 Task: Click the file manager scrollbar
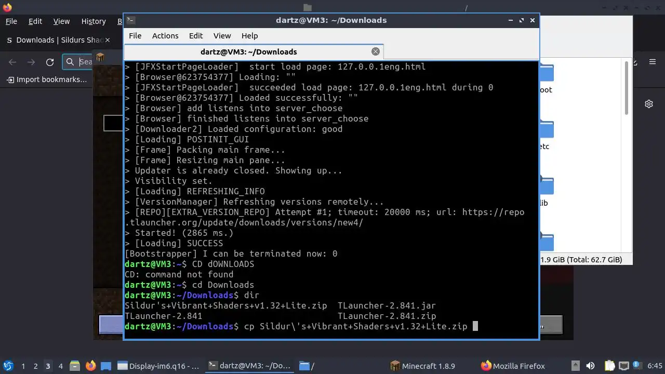(x=627, y=88)
